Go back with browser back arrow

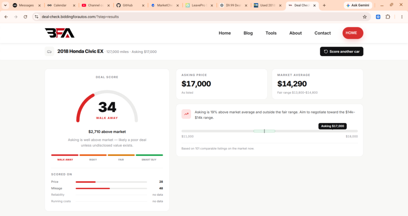pyautogui.click(x=6, y=17)
